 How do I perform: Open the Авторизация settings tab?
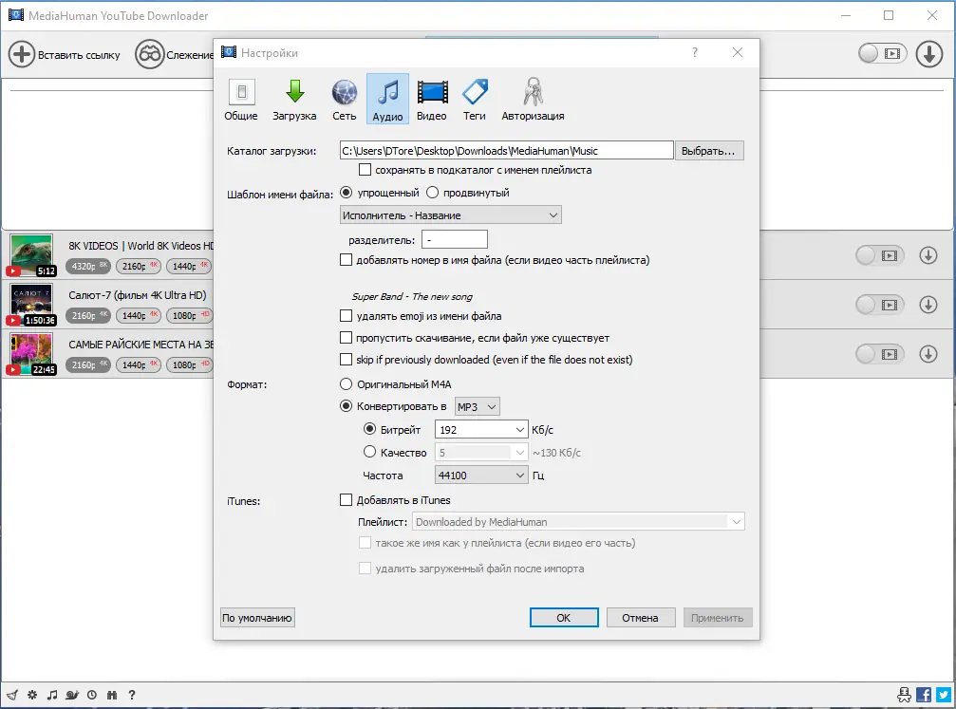click(533, 99)
